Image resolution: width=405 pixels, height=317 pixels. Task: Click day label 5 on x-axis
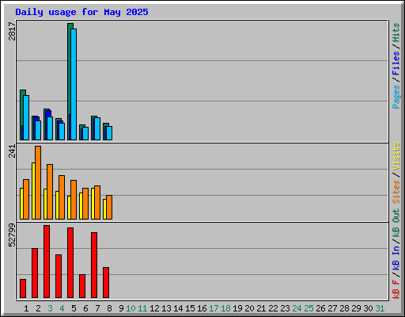point(74,308)
